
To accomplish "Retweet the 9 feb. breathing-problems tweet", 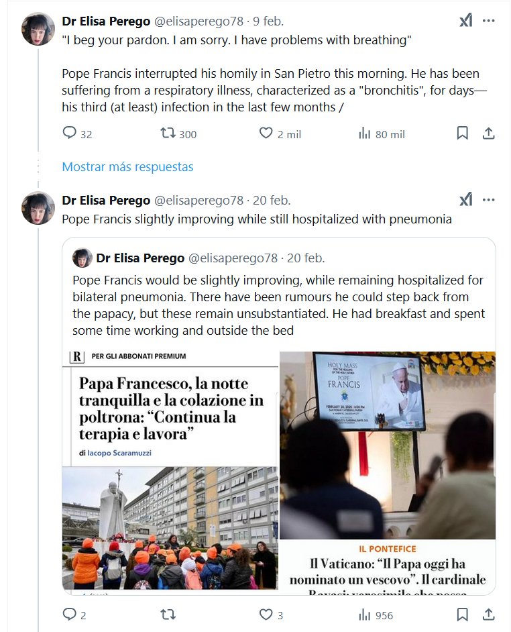I will [168, 134].
